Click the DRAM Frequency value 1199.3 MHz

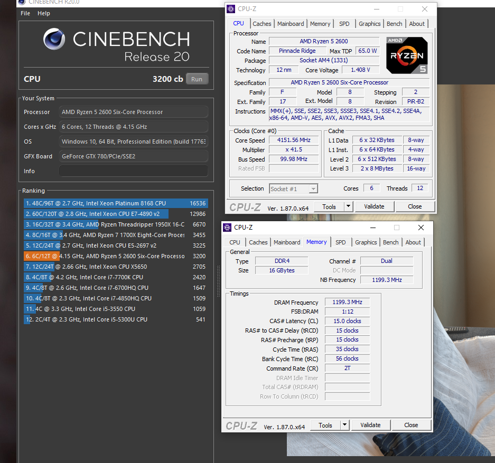pyautogui.click(x=347, y=302)
